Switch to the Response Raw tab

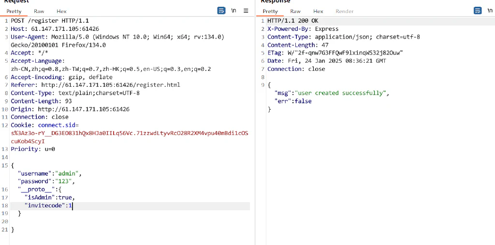pos(295,11)
